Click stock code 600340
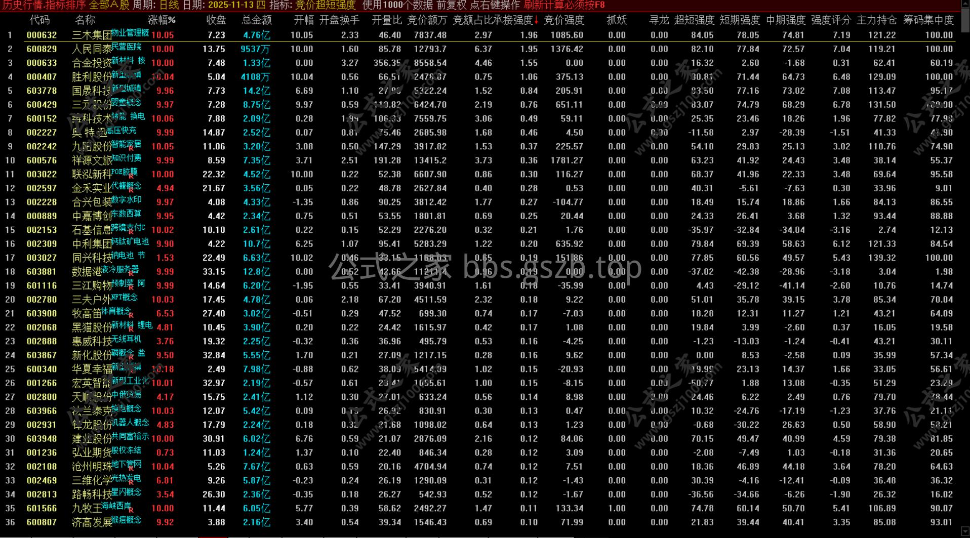Viewport: 970px width, 538px height. tap(42, 369)
